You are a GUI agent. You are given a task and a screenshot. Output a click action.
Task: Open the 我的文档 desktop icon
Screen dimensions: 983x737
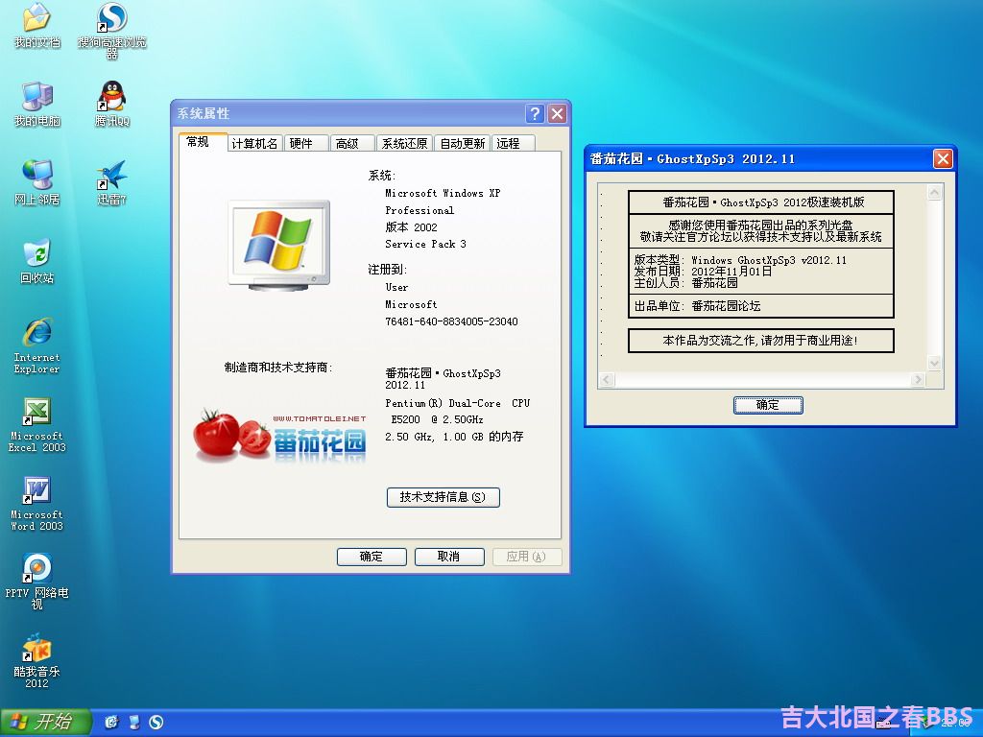[37, 25]
